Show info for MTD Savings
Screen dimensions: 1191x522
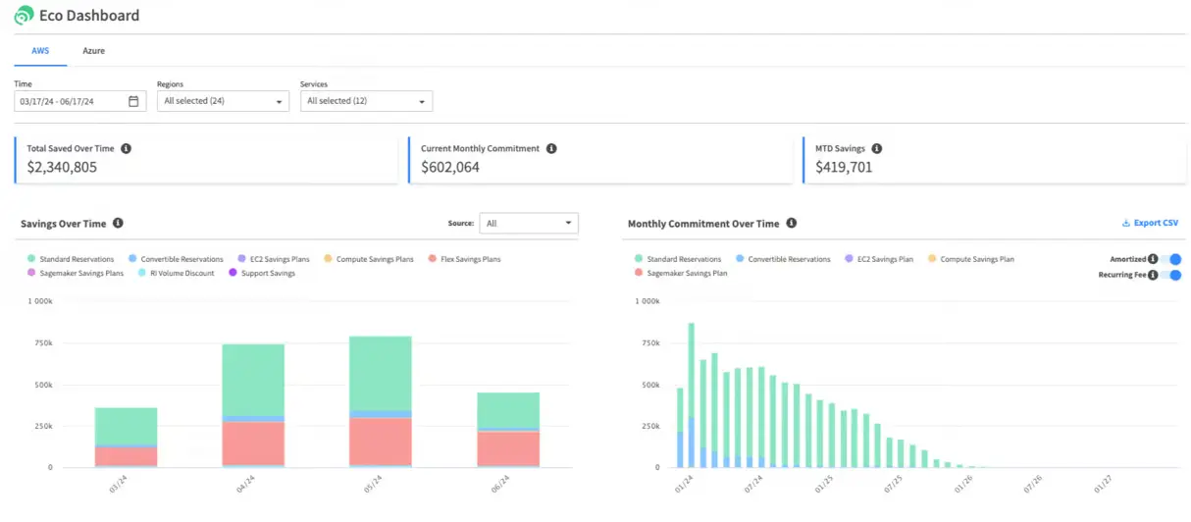tap(876, 148)
